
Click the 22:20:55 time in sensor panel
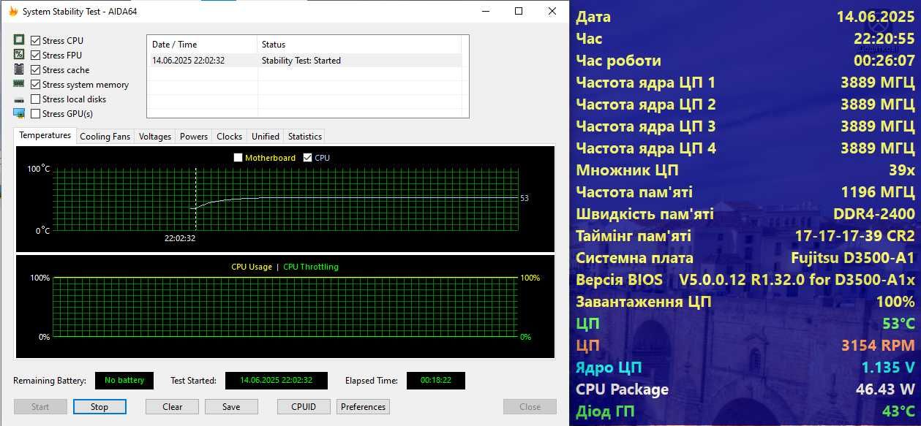tap(884, 39)
